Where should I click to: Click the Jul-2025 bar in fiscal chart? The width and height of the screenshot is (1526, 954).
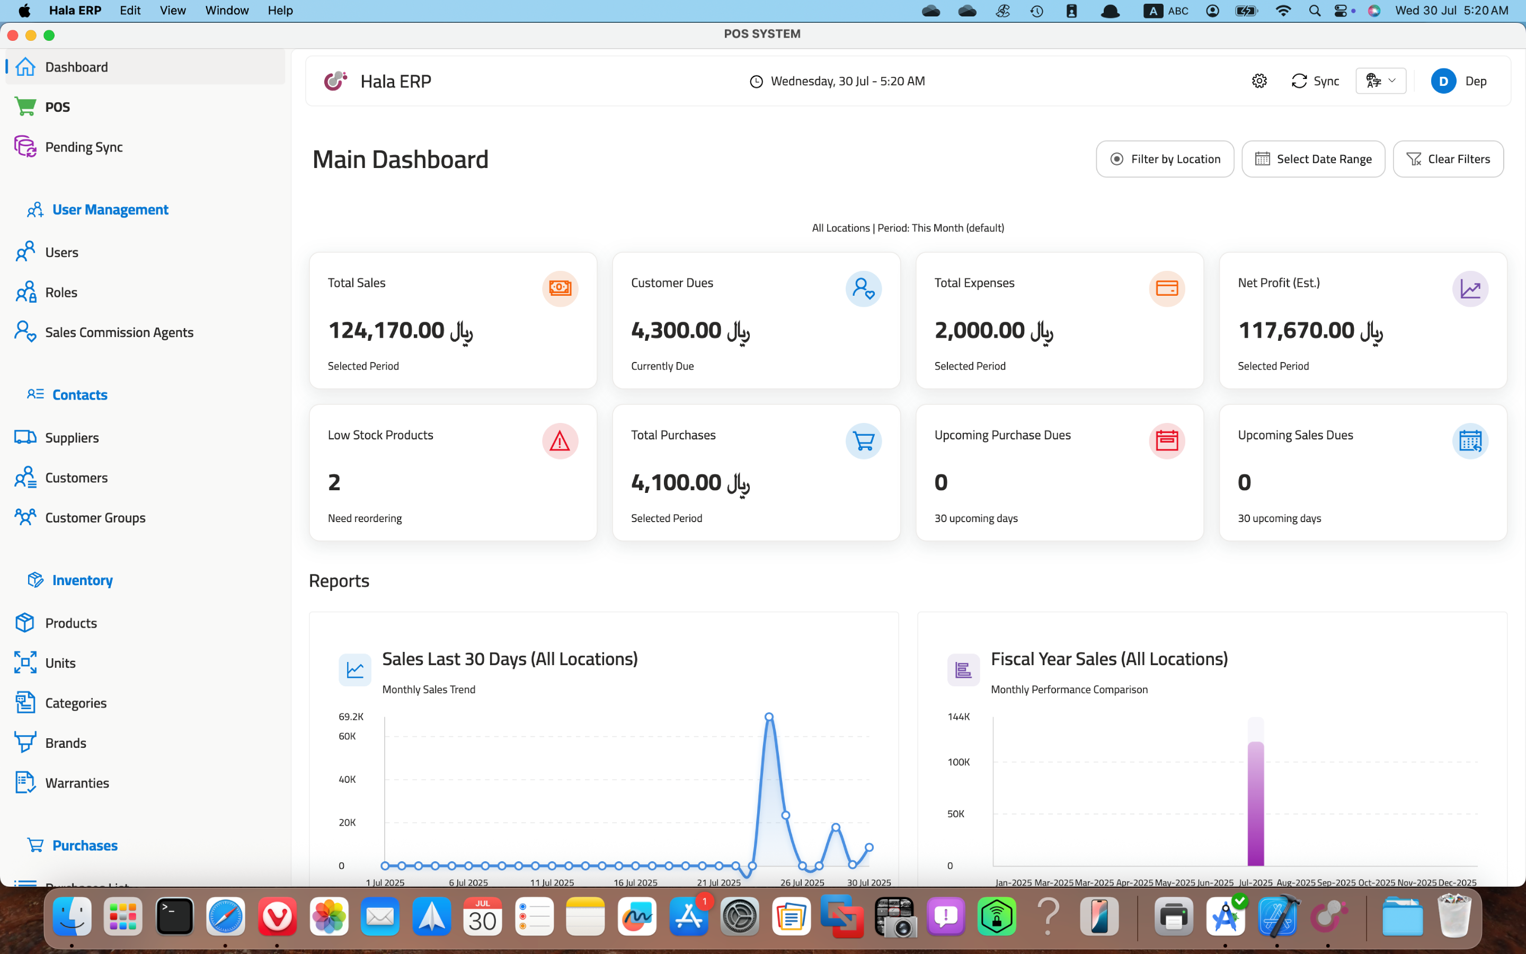point(1255,803)
